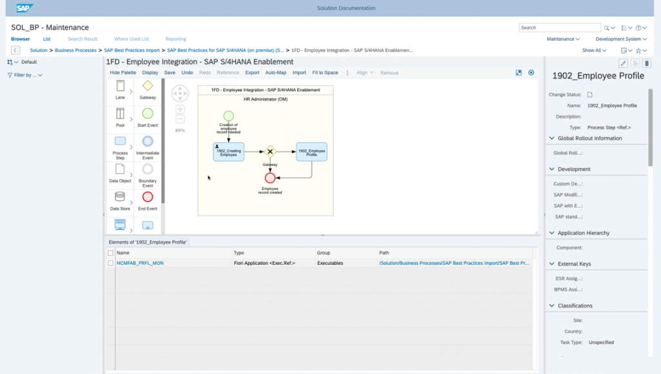The height and width of the screenshot is (374, 661).
Task: Click the Undo toolbar button
Action: coord(187,72)
